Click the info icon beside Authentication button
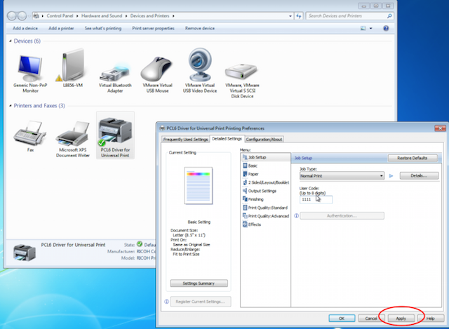 click(x=296, y=215)
